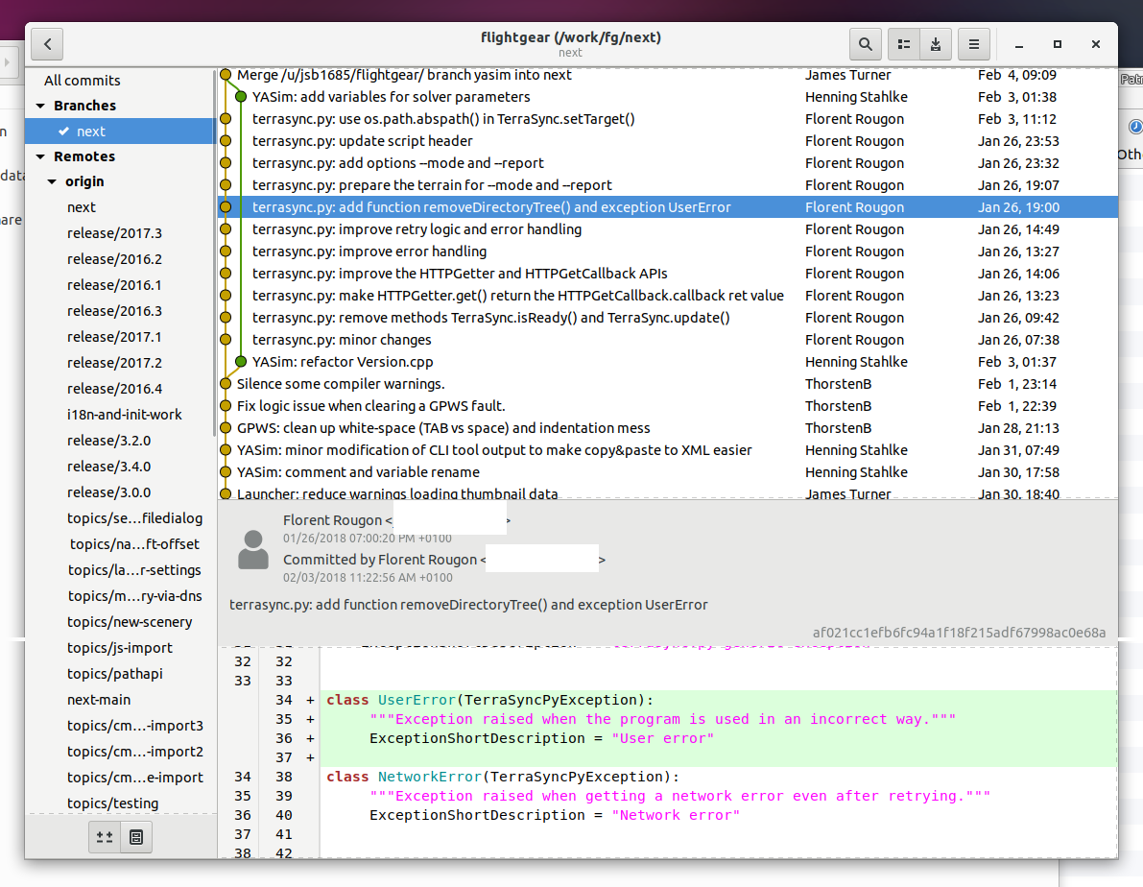
Task: Select commit Fix logic issue when clearing a GPWS fault
Action: tap(668, 405)
